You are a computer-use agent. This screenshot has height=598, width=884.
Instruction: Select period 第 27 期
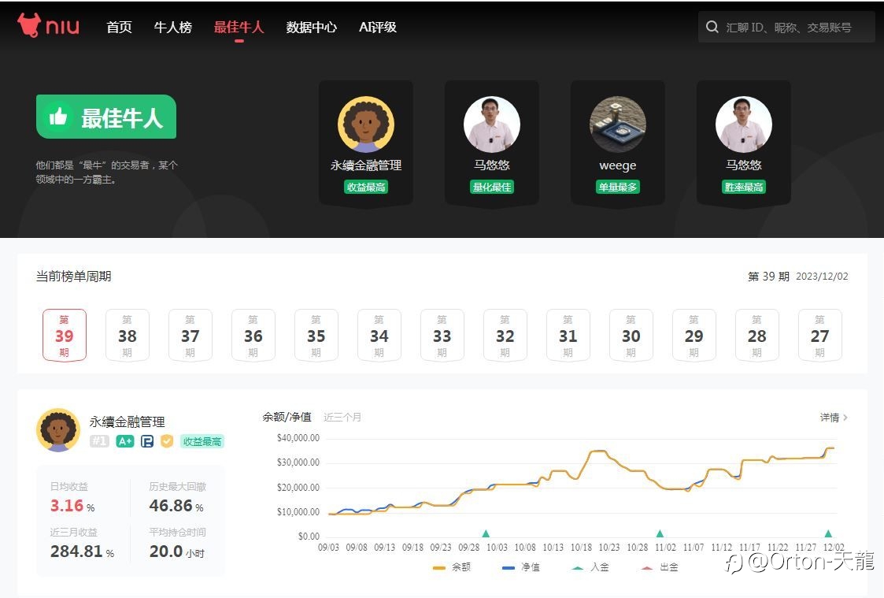coord(819,335)
